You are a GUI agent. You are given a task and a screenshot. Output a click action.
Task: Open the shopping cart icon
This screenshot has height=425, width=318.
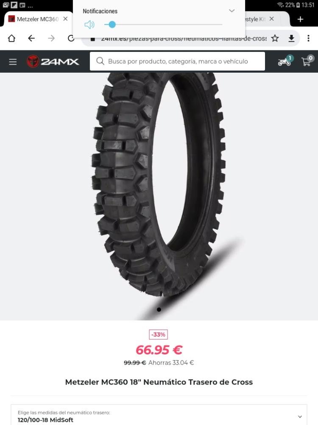point(307,61)
